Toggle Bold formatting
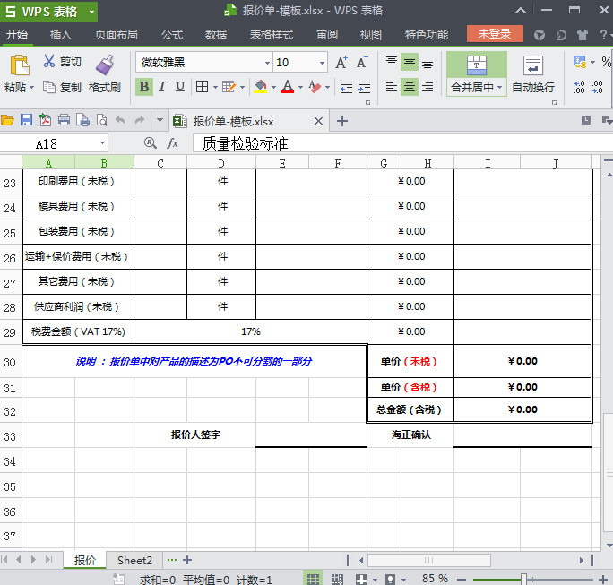 pos(144,86)
